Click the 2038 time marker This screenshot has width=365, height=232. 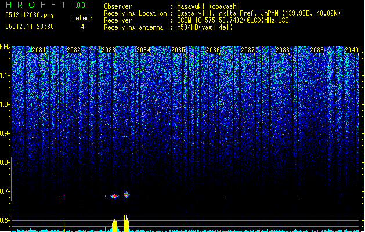click(283, 50)
